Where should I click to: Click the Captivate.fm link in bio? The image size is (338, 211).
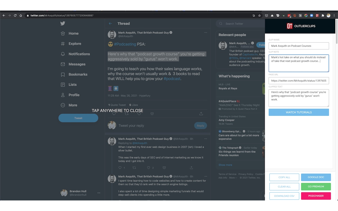(250, 54)
